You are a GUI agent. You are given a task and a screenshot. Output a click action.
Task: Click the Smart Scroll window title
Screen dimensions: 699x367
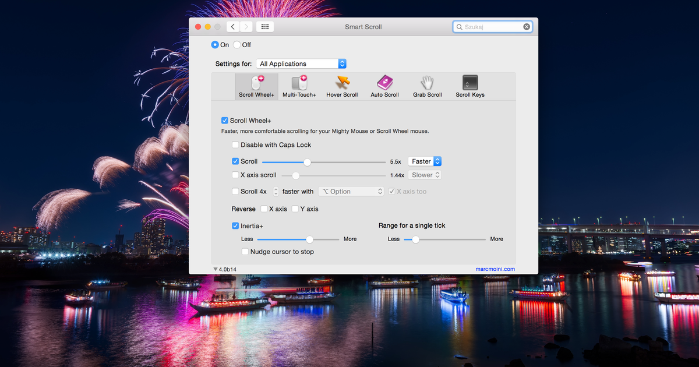pos(363,27)
